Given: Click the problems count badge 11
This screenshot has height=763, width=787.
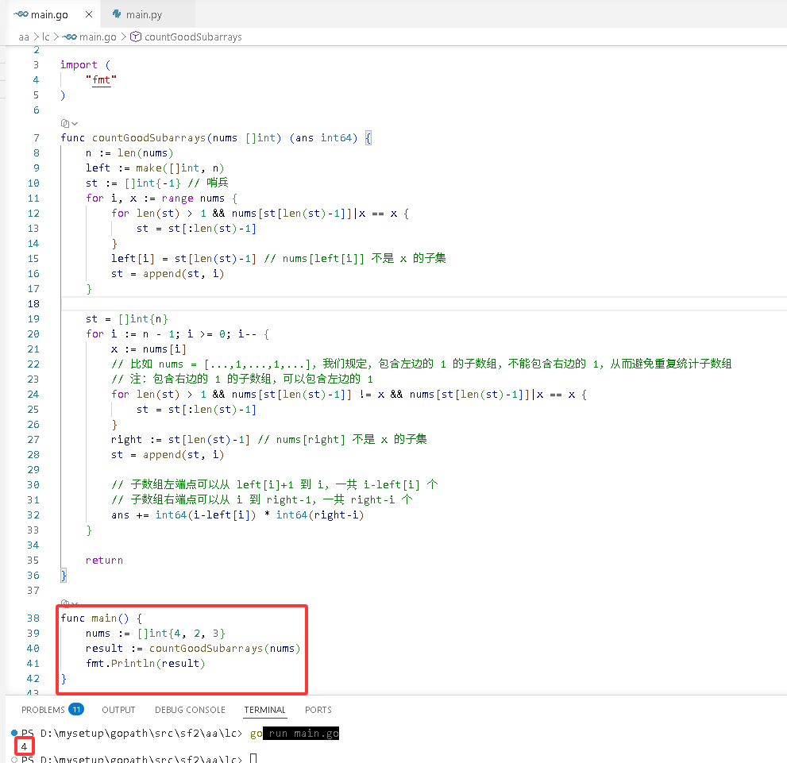Looking at the screenshot, I should coord(76,709).
